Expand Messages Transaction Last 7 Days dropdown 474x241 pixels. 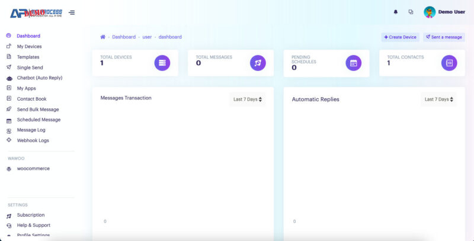point(248,99)
